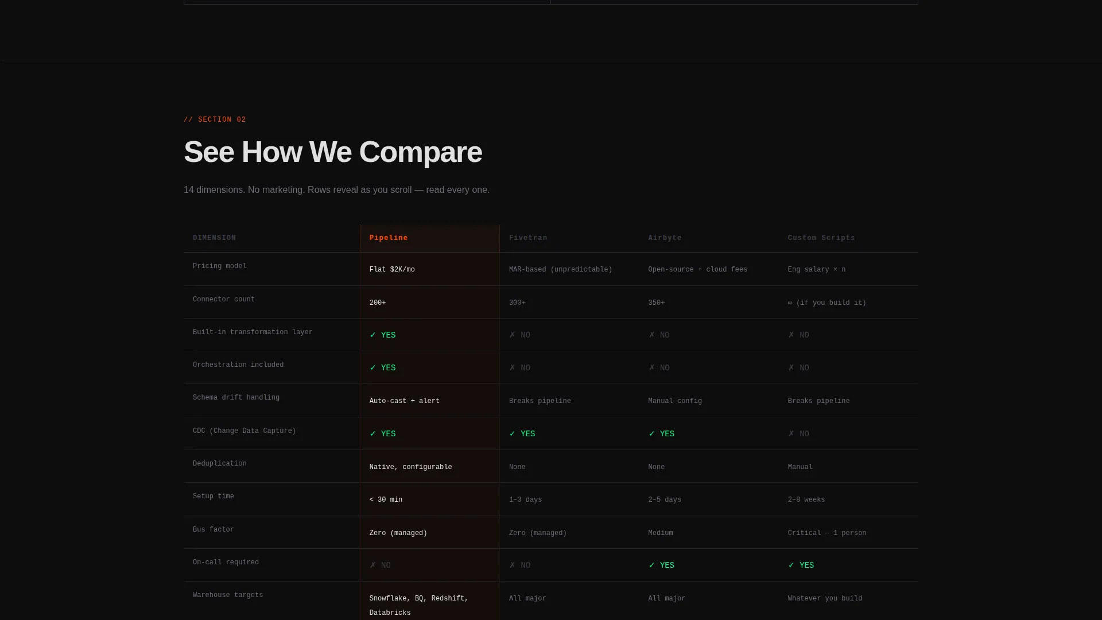
Task: Click Fivetran NO for Orchestration included
Action: [x=520, y=367]
